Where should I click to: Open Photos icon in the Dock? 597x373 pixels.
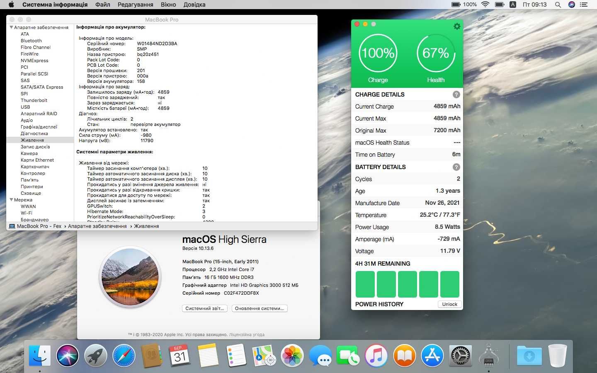pos(292,355)
